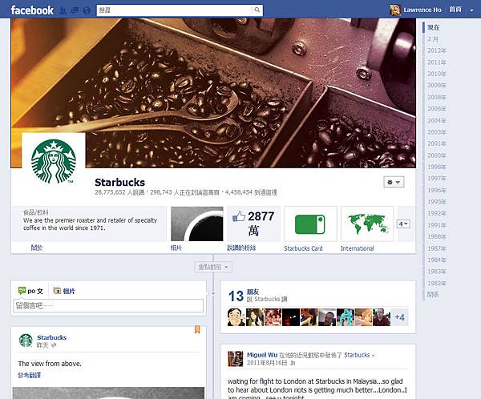The width and height of the screenshot is (481, 399).
Task: Jump to 2000 on the timeline
Action: tap(437, 155)
